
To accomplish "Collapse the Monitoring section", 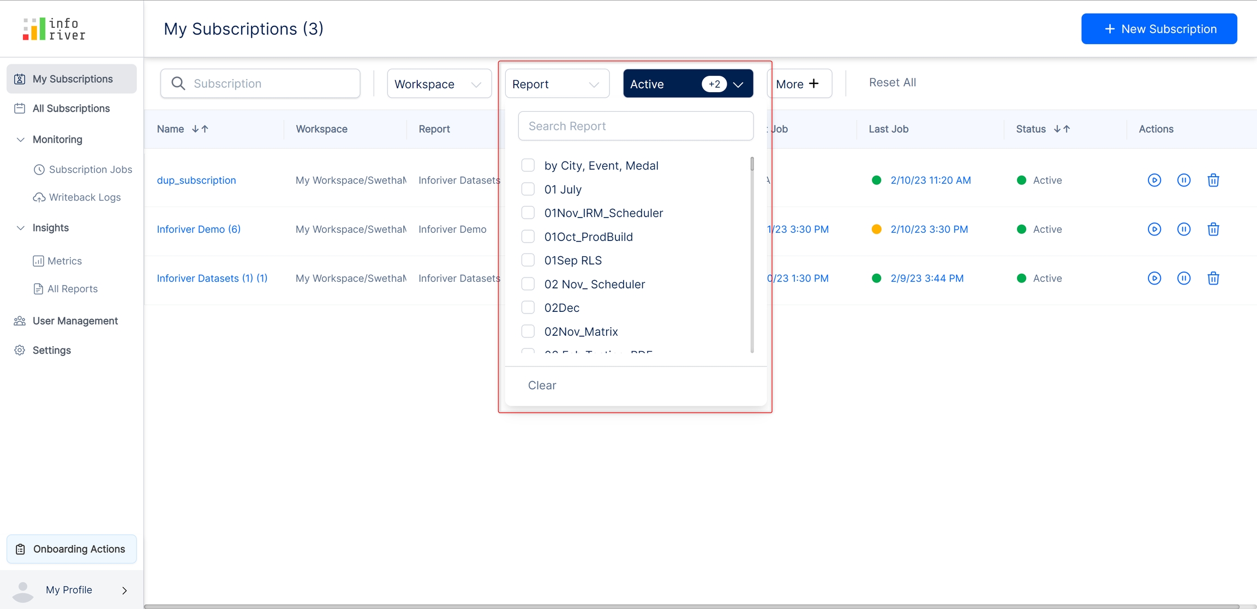I will point(20,140).
